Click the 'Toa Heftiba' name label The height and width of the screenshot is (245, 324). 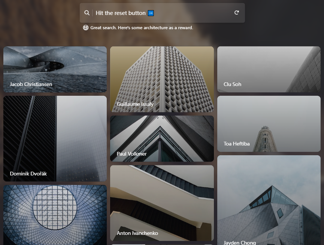[237, 144]
